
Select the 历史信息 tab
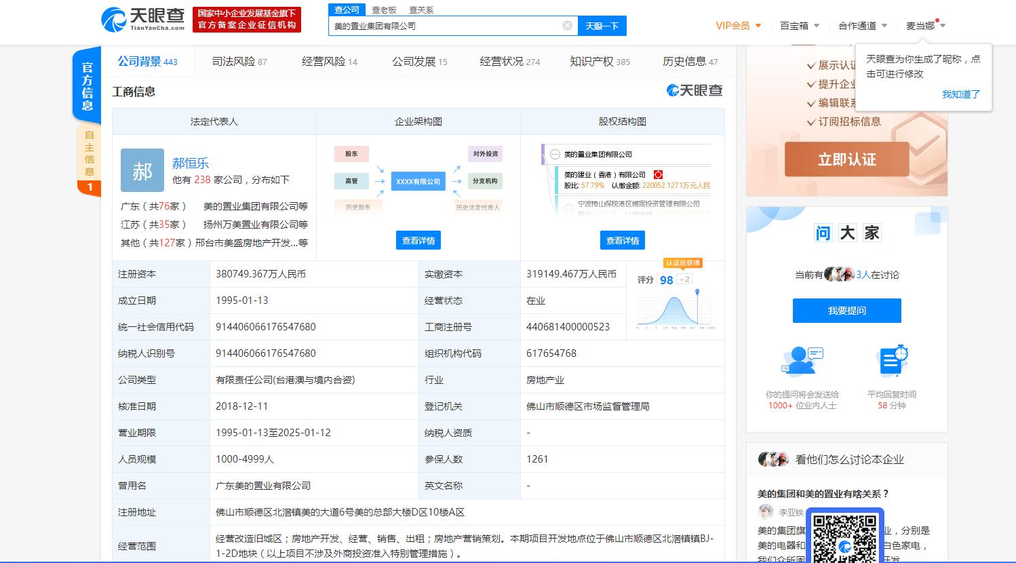(690, 61)
